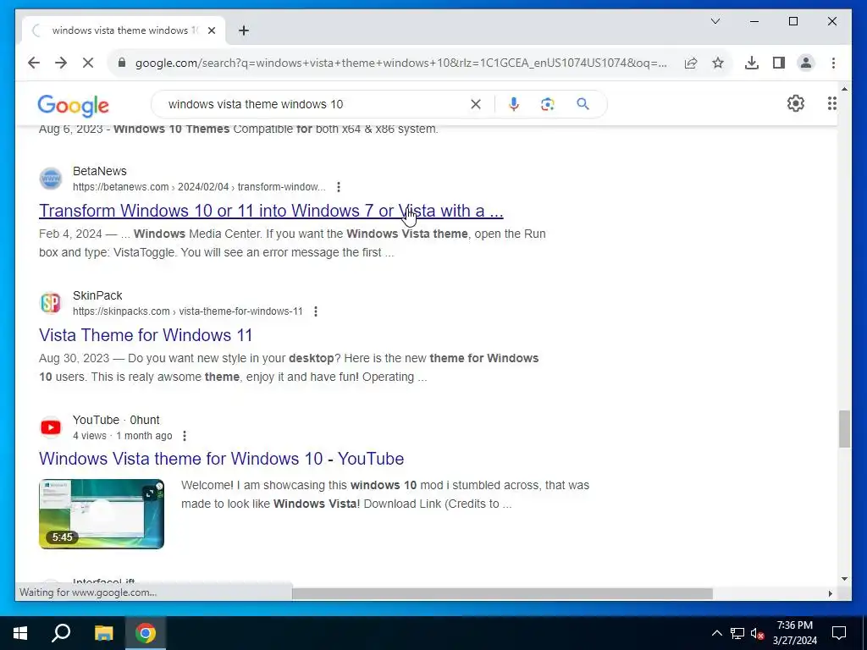Open SkinPack result options menu
Image resolution: width=867 pixels, height=650 pixels.
pyautogui.click(x=316, y=311)
